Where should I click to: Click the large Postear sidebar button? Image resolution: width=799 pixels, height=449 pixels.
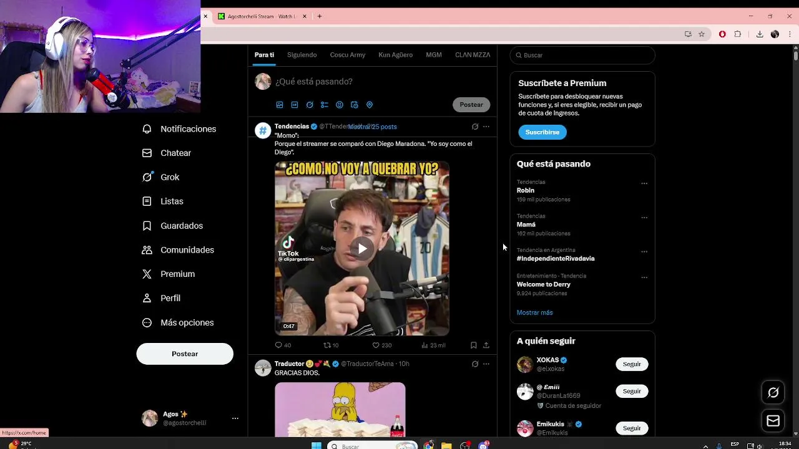(185, 354)
